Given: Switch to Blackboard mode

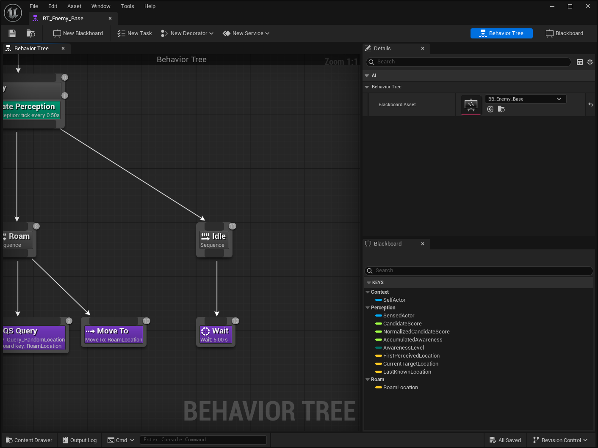Looking at the screenshot, I should pos(564,33).
